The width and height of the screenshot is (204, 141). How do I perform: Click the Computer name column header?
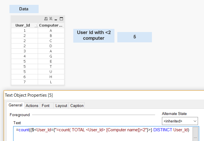51,25
